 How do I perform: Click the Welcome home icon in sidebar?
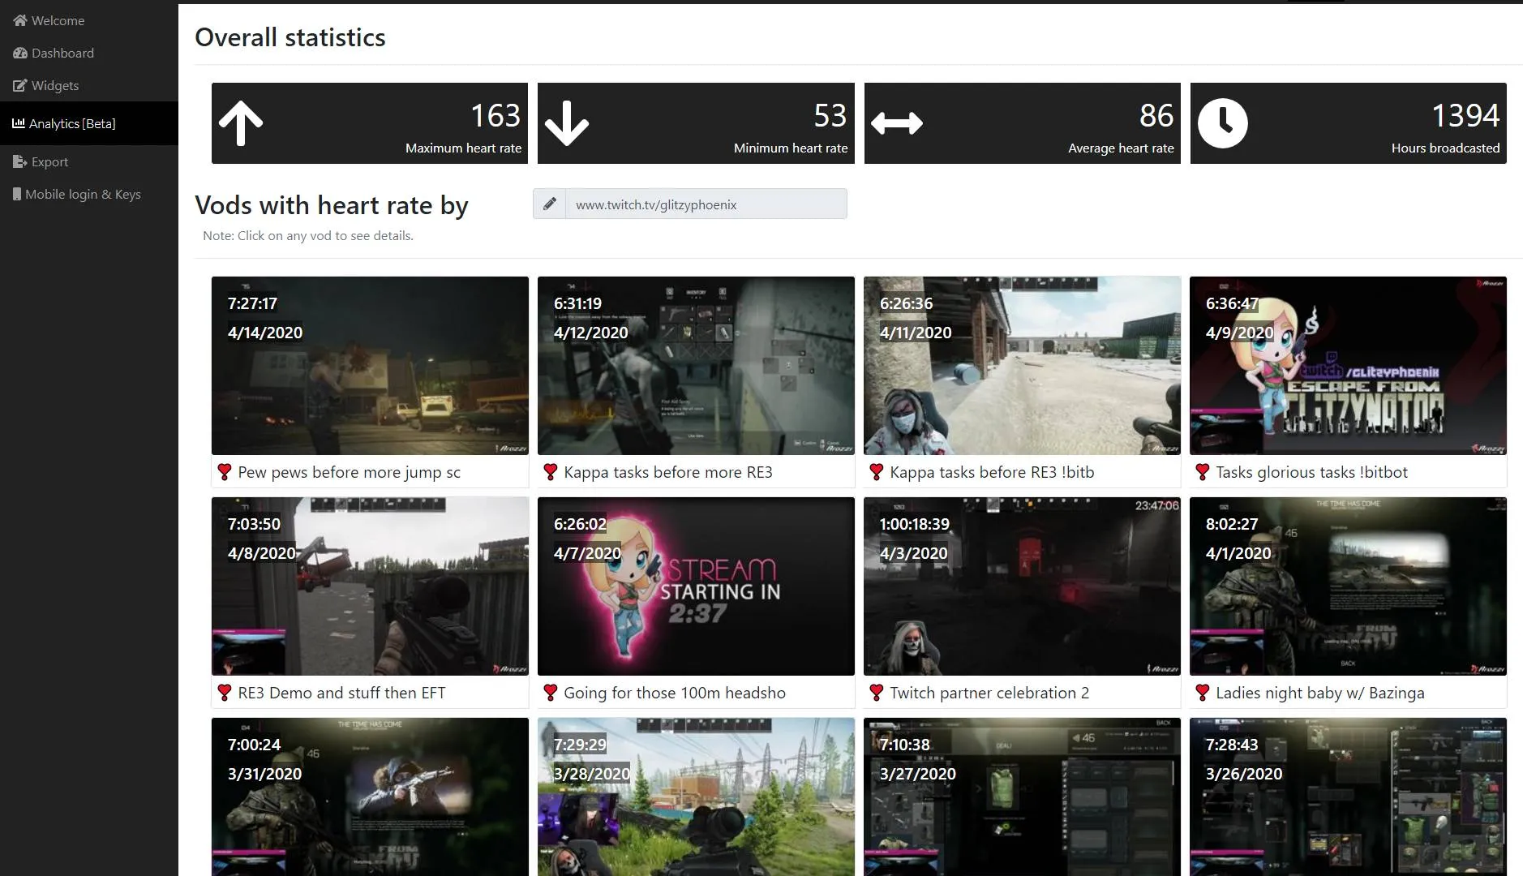point(19,20)
